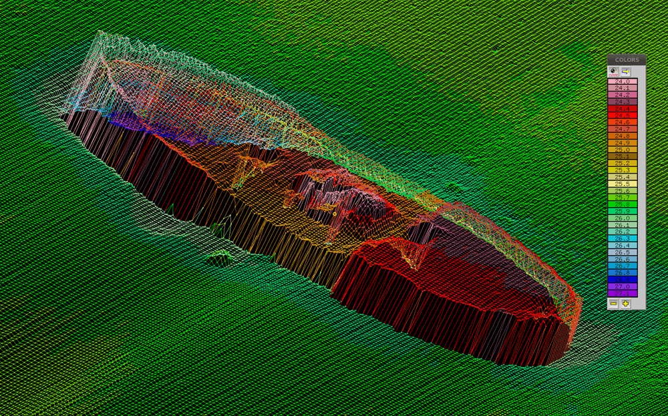
Task: Click the 25.1 brown depth color swatch
Action: tap(623, 157)
